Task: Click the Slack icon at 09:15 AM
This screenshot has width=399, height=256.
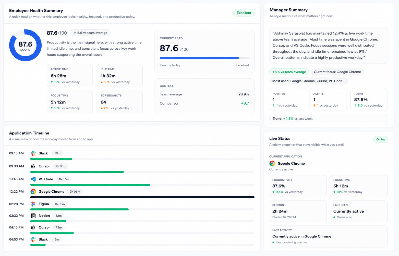Action: [33, 153]
